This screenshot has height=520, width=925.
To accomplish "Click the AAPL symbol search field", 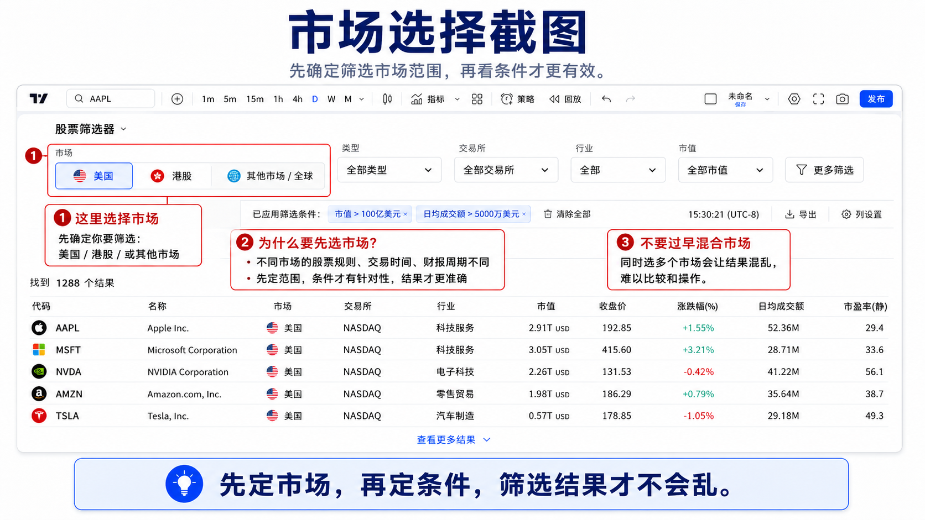I will coord(111,99).
